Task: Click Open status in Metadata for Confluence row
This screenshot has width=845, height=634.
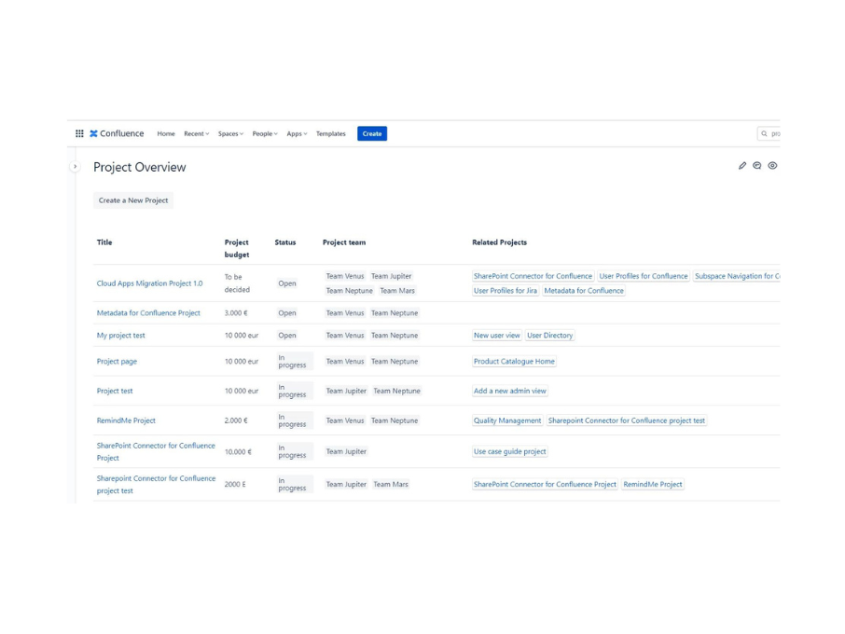Action: 286,313
